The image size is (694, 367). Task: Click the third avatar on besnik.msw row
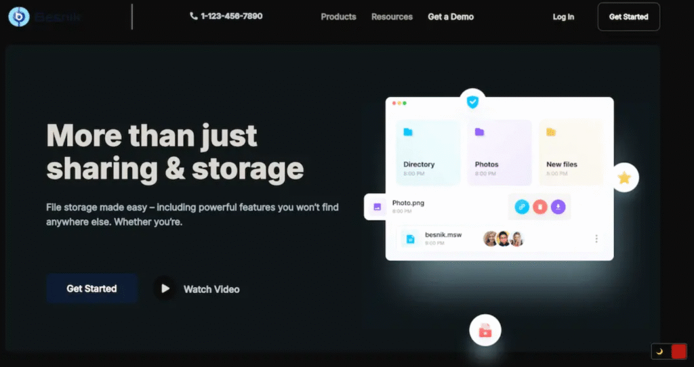(516, 239)
